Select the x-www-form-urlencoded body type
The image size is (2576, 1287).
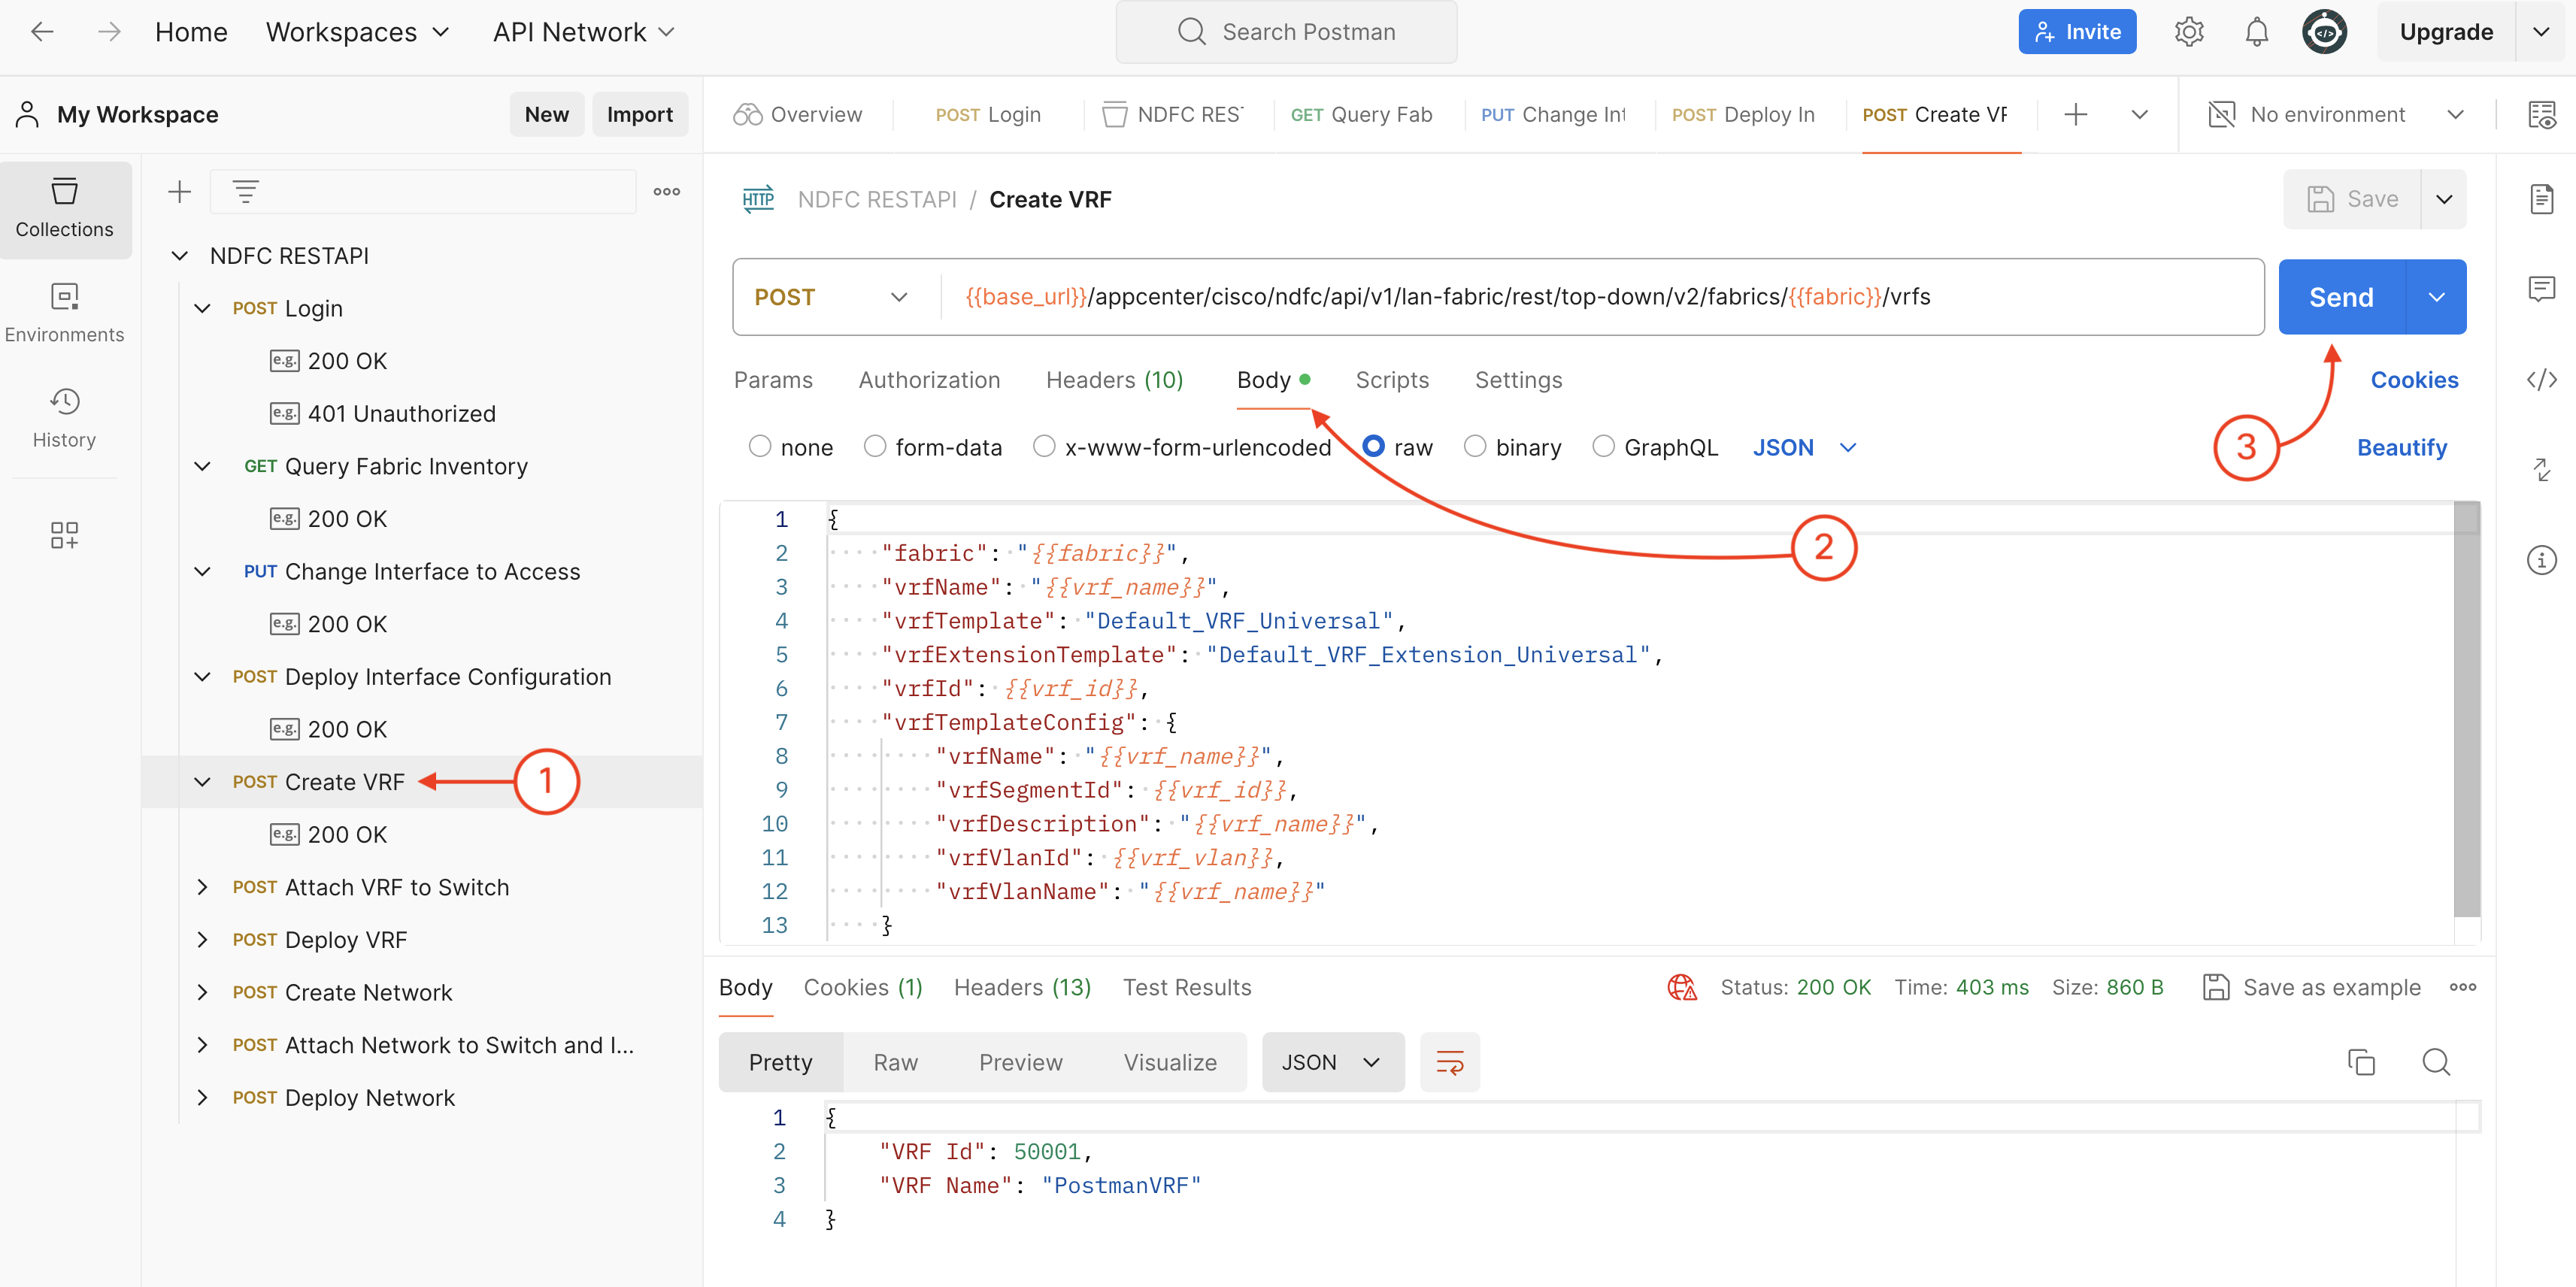point(1044,447)
